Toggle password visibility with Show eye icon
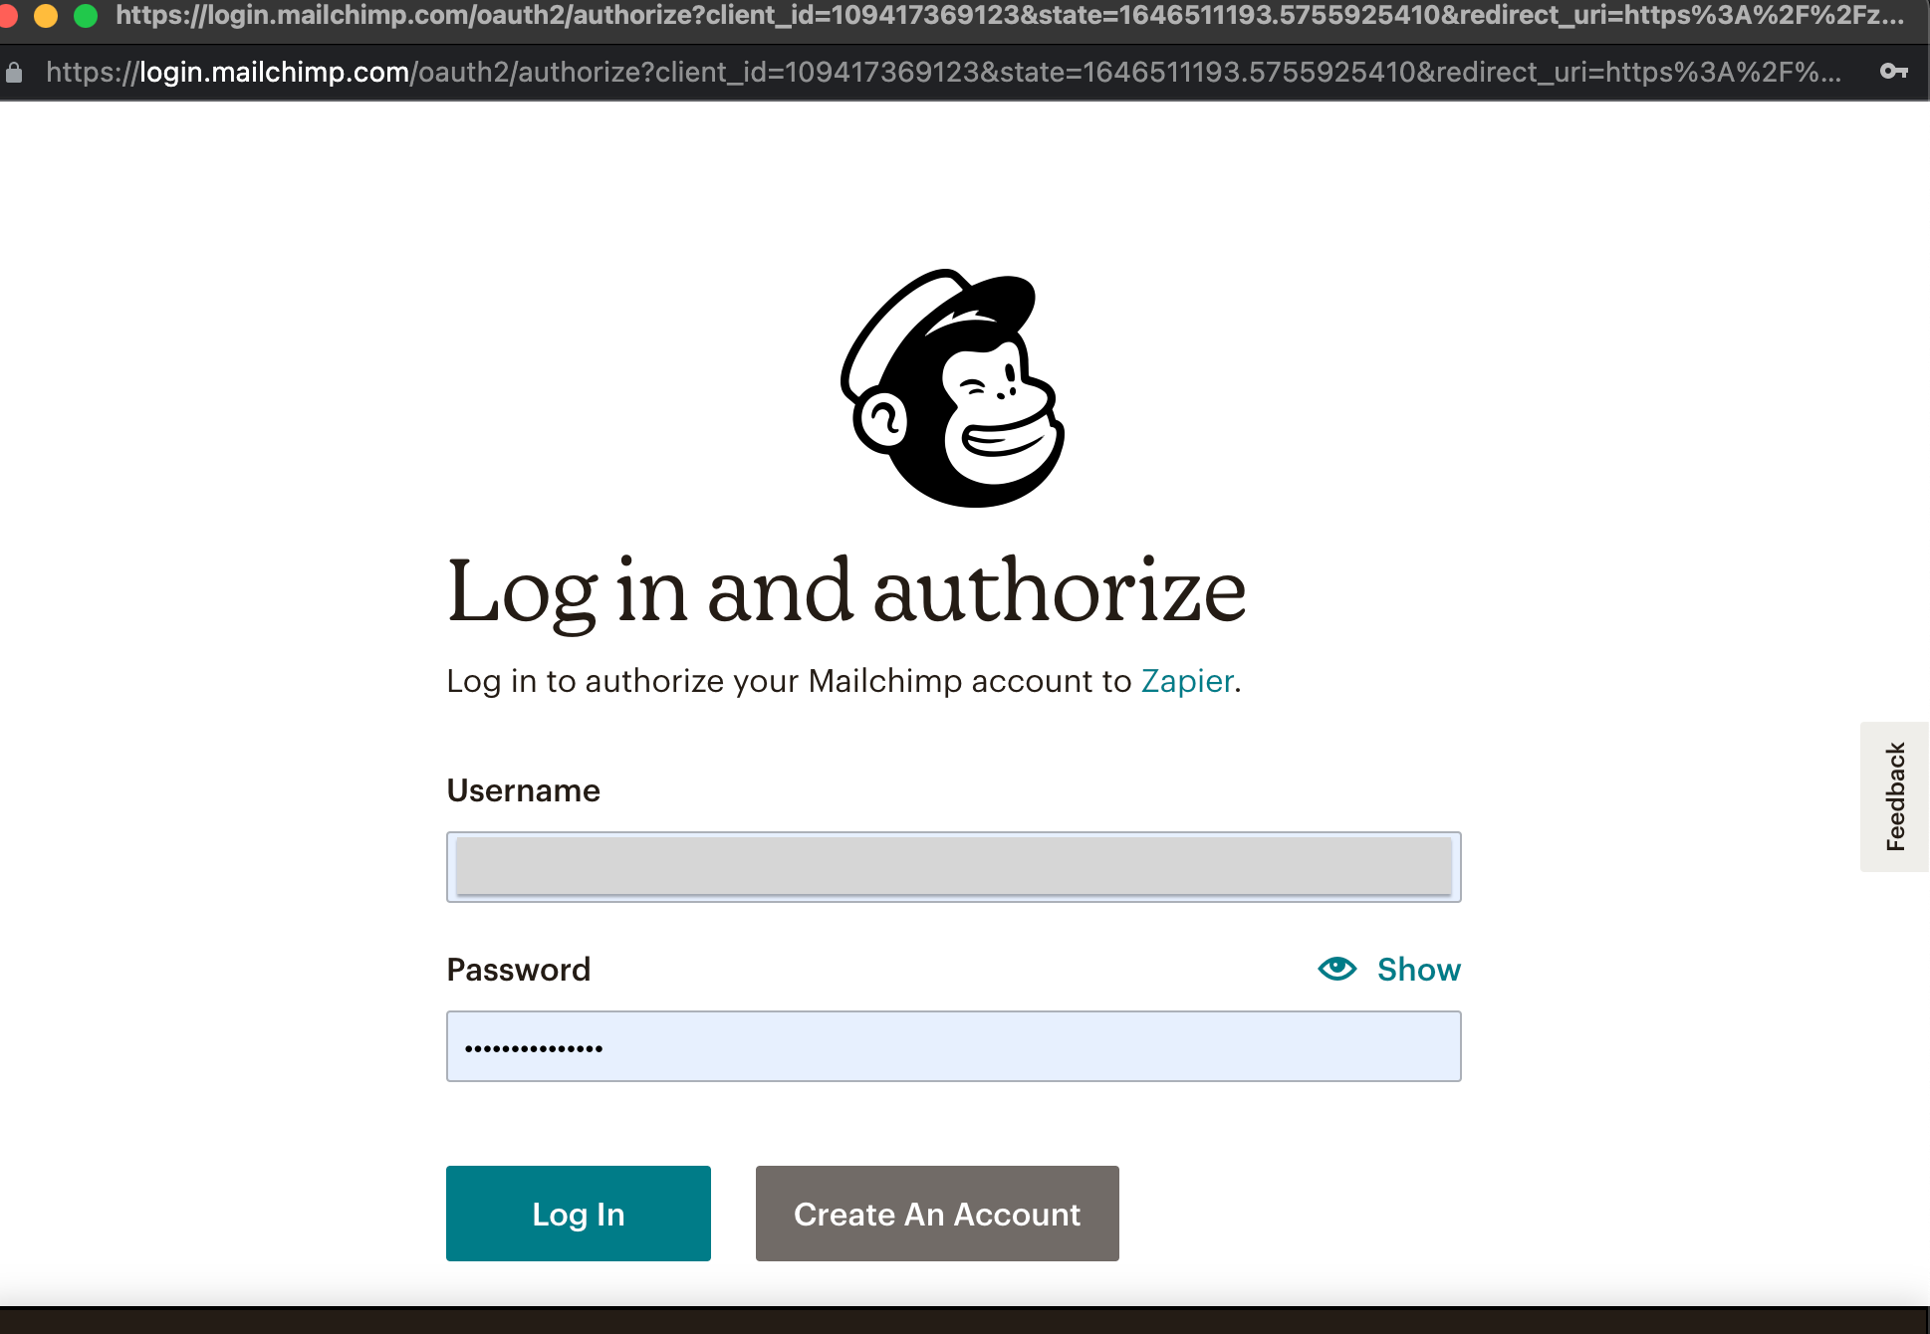The image size is (1930, 1334). point(1336,969)
